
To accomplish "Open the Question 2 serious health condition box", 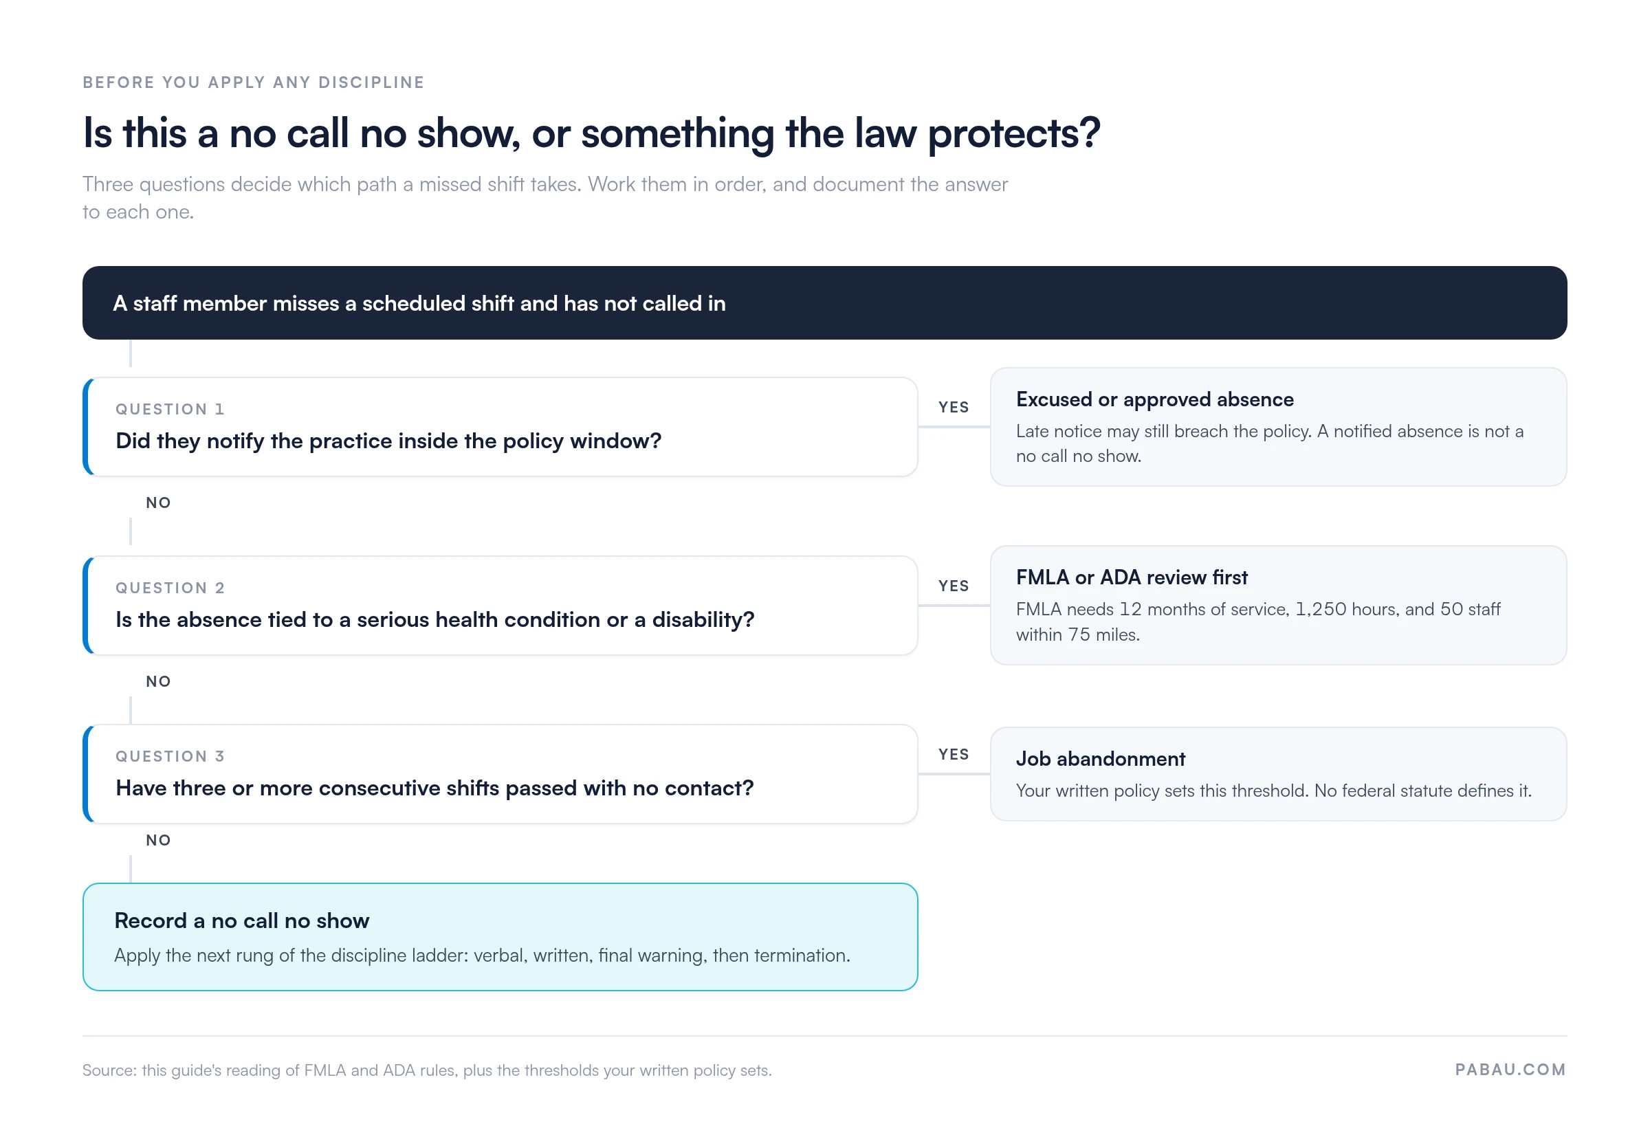I will coord(500,605).
